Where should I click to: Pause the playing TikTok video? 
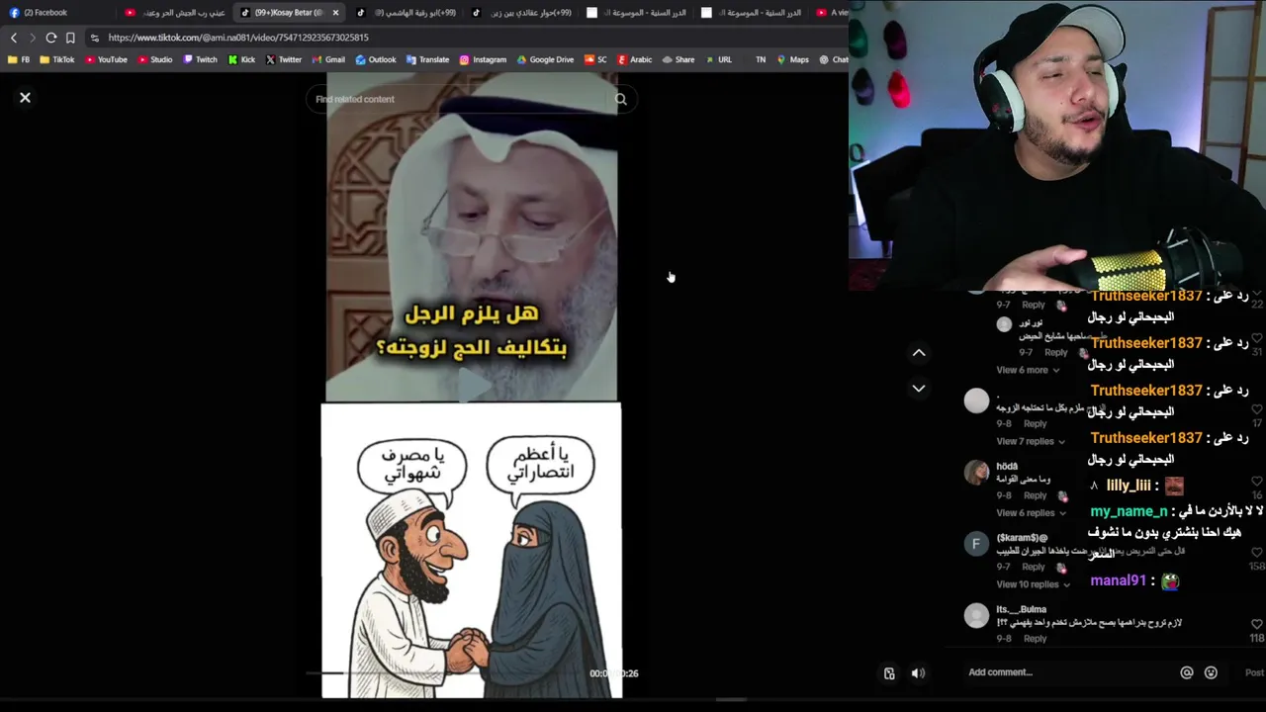(472, 386)
